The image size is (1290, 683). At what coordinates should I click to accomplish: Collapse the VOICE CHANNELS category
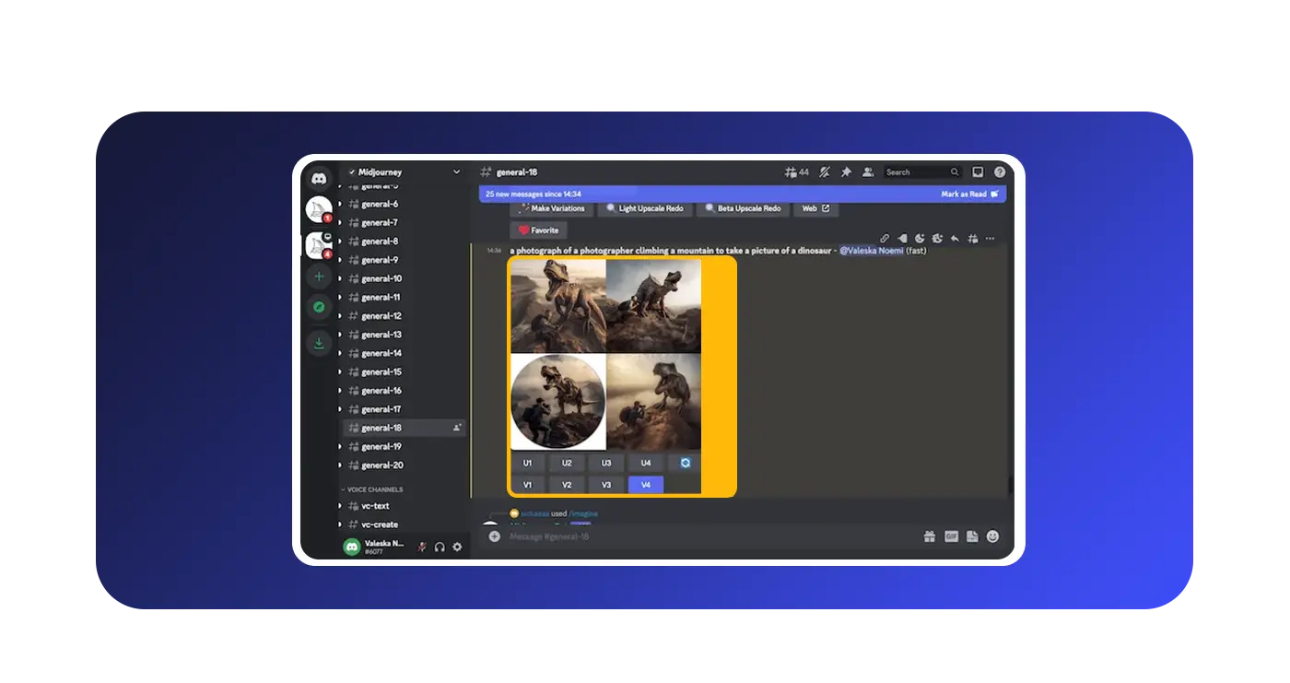[x=372, y=489]
